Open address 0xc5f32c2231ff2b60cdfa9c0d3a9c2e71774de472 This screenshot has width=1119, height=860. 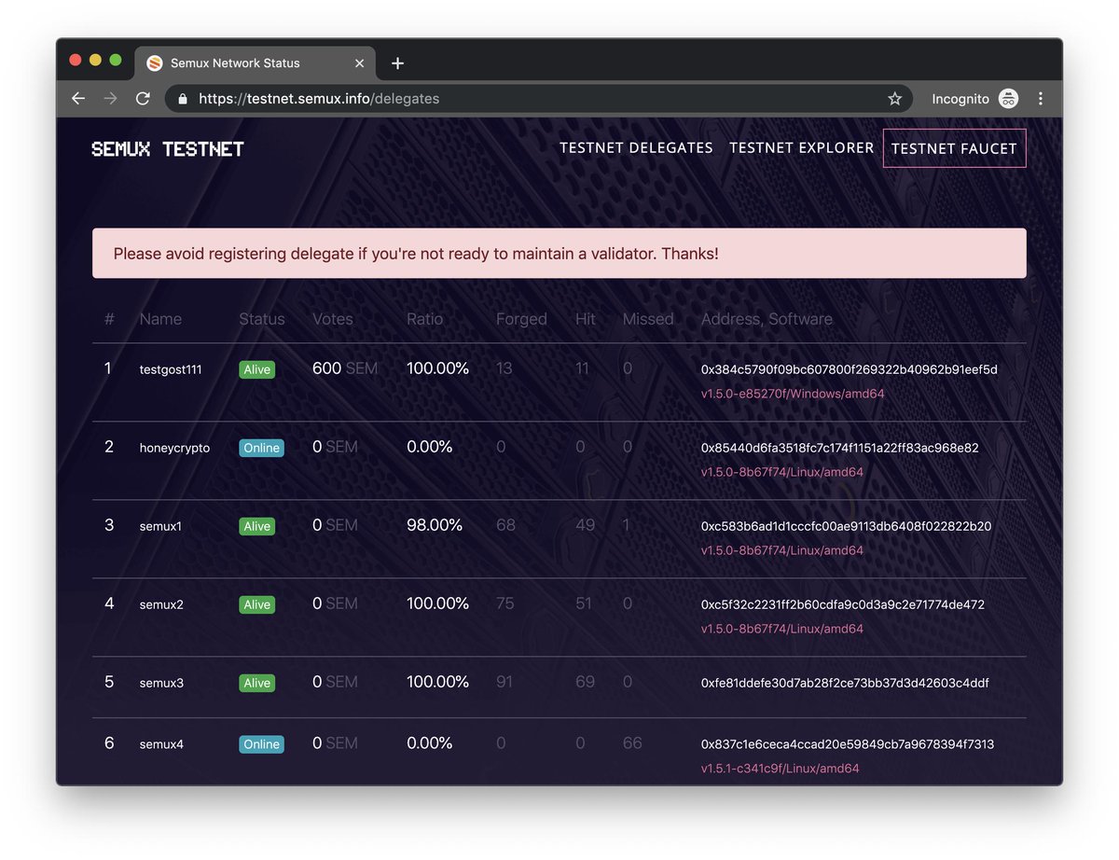click(x=842, y=604)
